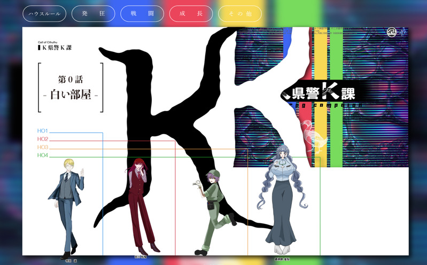Select the orange HO3 label
Image resolution: width=427 pixels, height=265 pixels.
[x=43, y=147]
